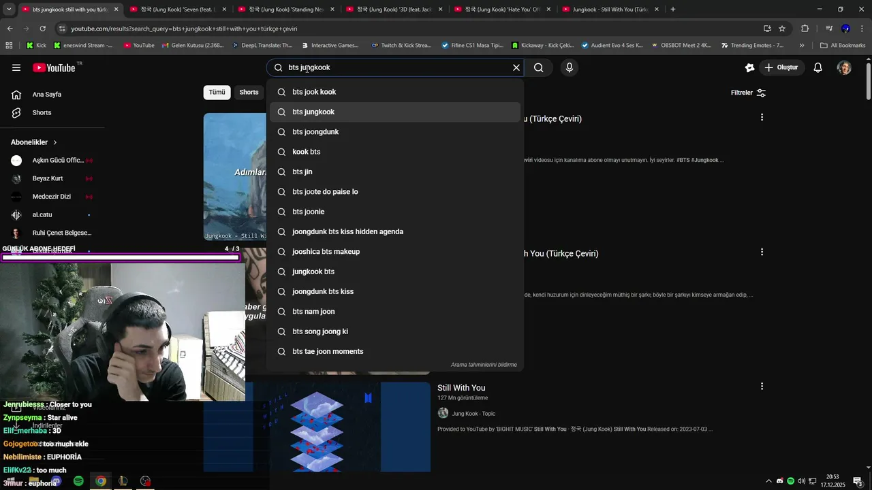
Task: Click the Oluştur create button
Action: 782,67
